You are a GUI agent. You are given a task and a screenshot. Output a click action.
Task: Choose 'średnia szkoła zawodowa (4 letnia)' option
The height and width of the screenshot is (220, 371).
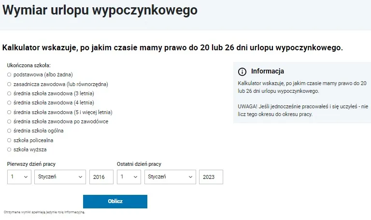click(x=10, y=103)
